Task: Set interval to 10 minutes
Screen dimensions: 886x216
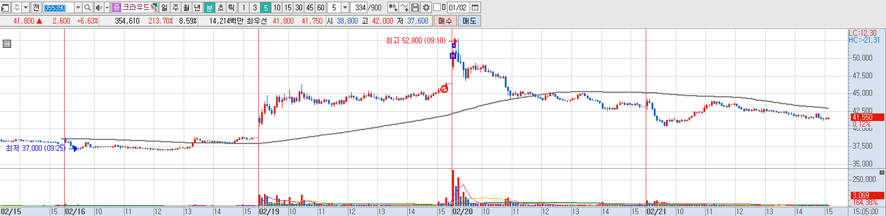Action: click(x=277, y=7)
